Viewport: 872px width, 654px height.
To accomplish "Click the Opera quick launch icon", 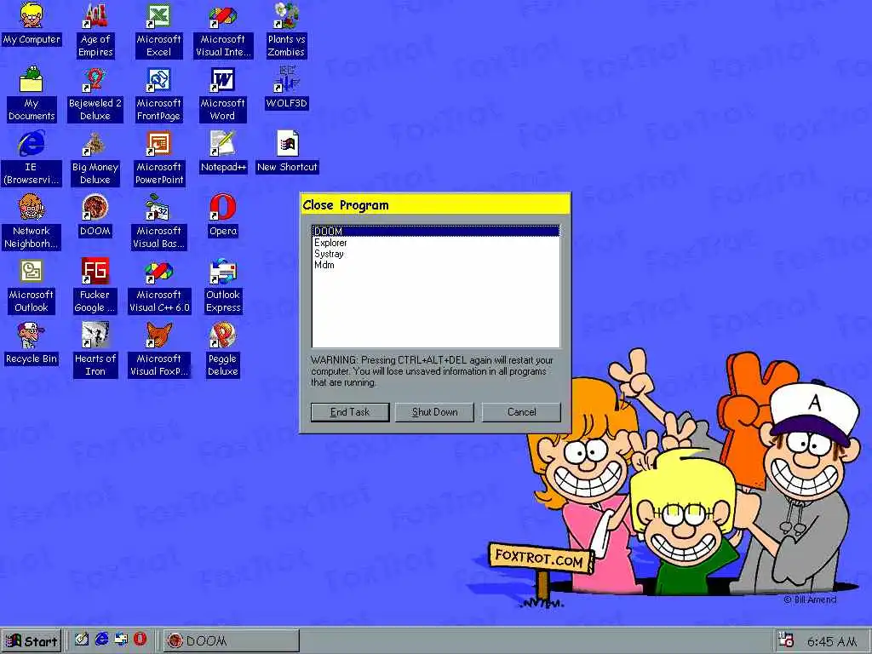I will [141, 640].
